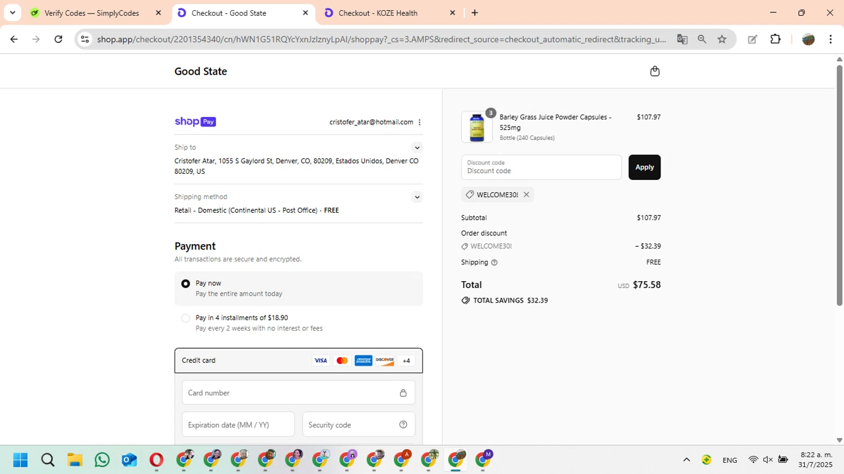Open the tab search dropdown arrow
The height and width of the screenshot is (474, 844).
[12, 12]
